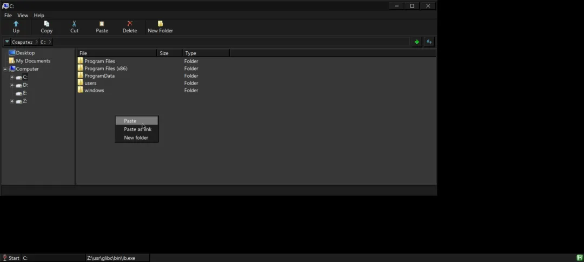
Task: Click the My Documents icon in sidebar
Action: pos(12,60)
